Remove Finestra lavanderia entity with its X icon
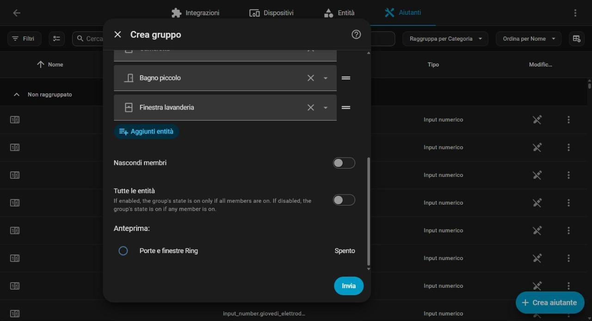This screenshot has height=321, width=592. point(311,108)
